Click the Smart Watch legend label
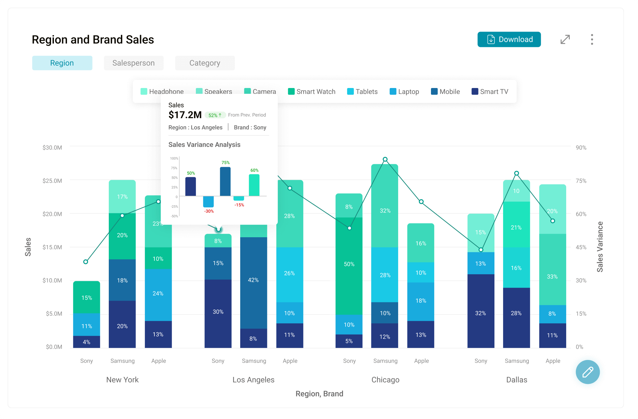 click(316, 92)
